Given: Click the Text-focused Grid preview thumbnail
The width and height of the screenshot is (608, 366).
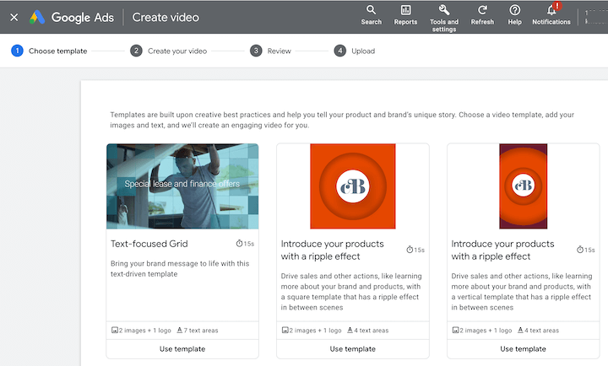Looking at the screenshot, I should click(x=182, y=186).
